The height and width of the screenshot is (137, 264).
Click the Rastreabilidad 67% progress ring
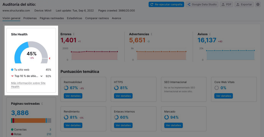(x=66, y=88)
